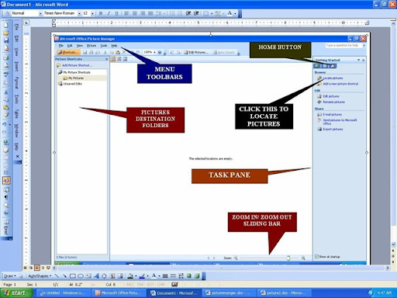Open the rotated Table menu
397x298 pixels.
point(16,113)
